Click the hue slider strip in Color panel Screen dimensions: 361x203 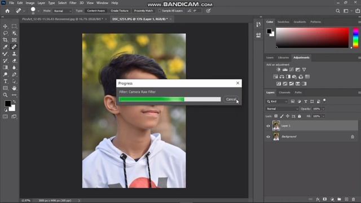click(x=356, y=38)
